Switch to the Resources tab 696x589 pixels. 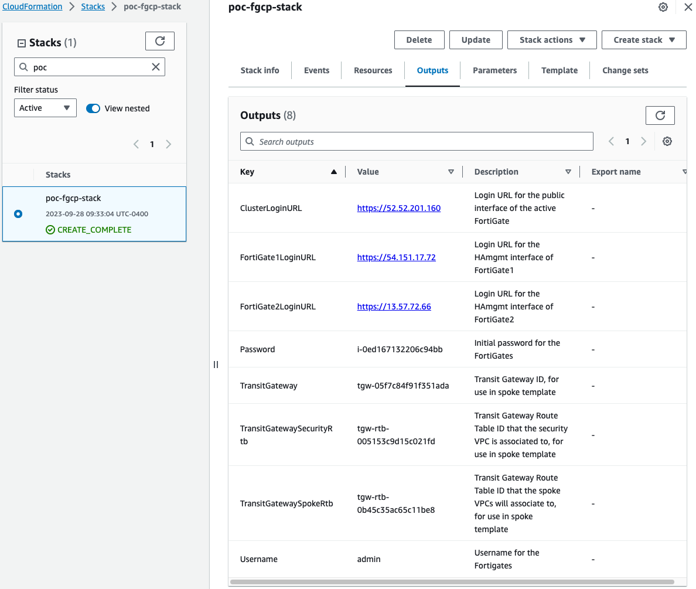(x=373, y=71)
